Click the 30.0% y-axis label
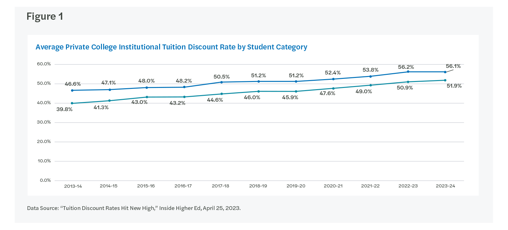508x230 pixels. [x=44, y=122]
